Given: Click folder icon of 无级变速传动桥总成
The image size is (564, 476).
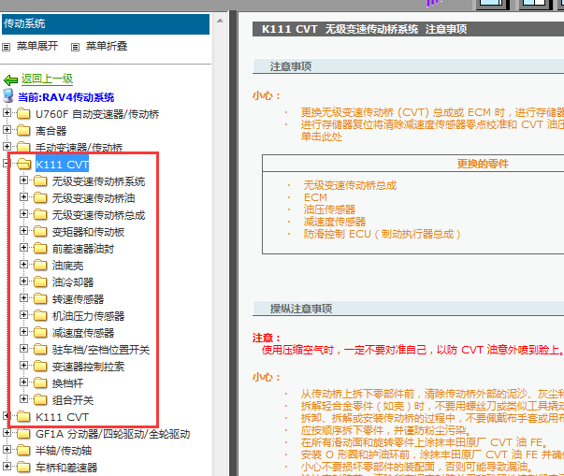Looking at the screenshot, I should (x=40, y=215).
